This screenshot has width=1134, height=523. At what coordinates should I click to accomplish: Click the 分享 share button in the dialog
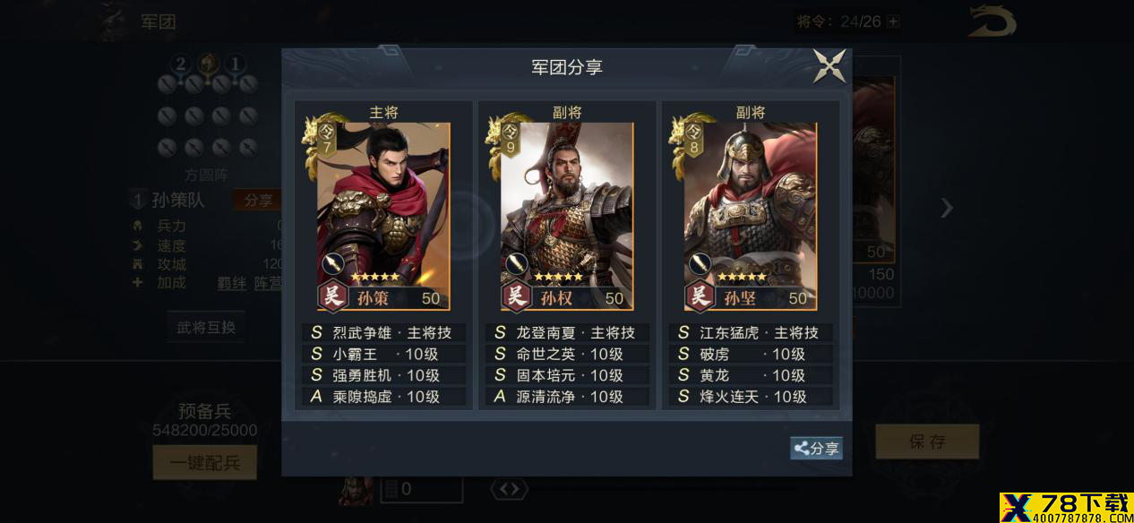click(816, 449)
